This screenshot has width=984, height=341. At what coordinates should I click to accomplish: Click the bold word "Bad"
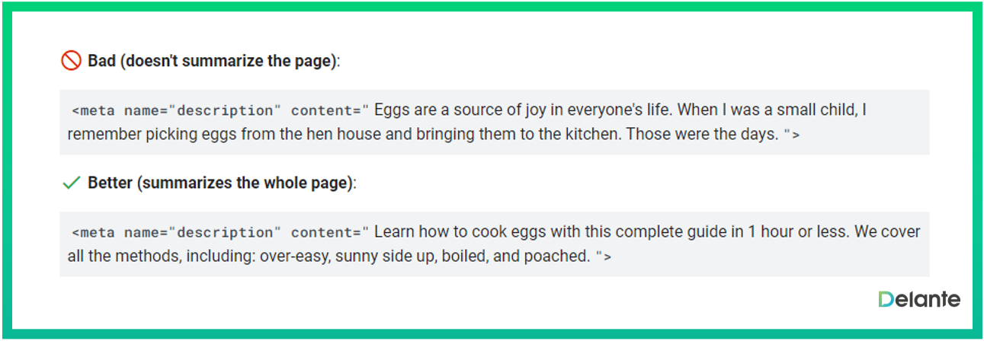pyautogui.click(x=101, y=61)
